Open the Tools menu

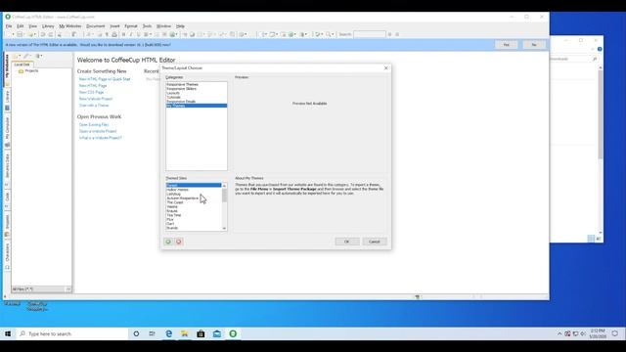(x=148, y=26)
